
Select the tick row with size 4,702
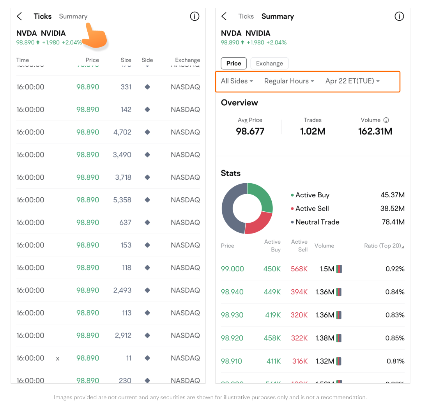tap(108, 132)
